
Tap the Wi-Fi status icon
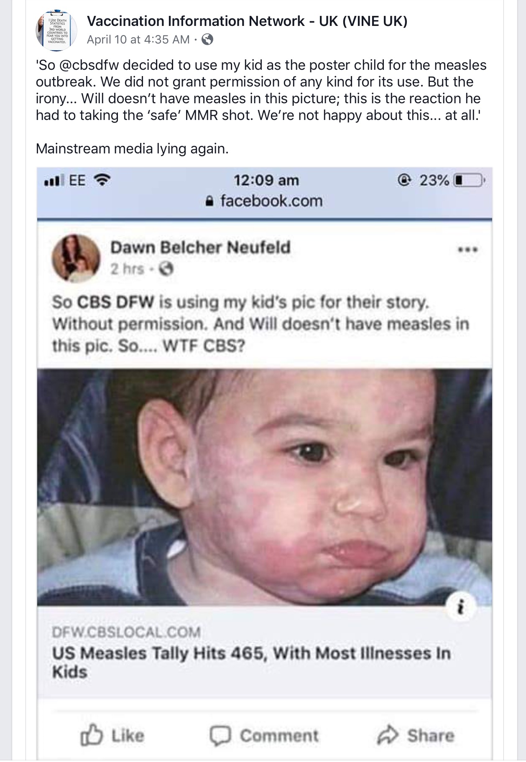pos(102,180)
